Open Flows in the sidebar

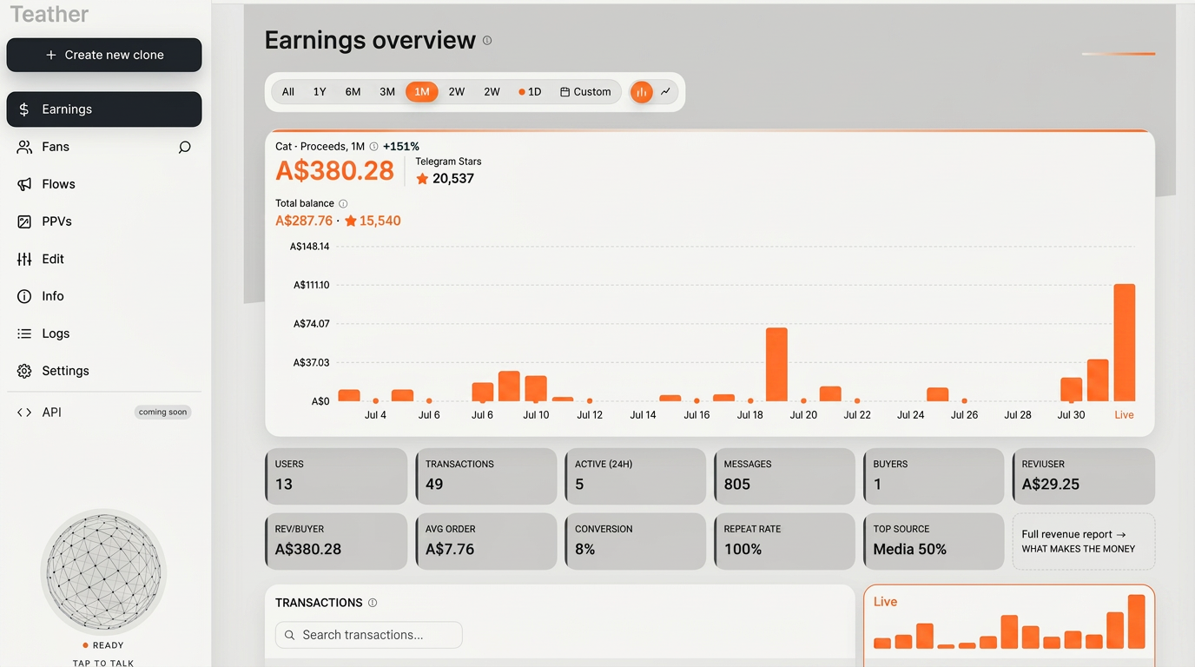pyautogui.click(x=104, y=184)
